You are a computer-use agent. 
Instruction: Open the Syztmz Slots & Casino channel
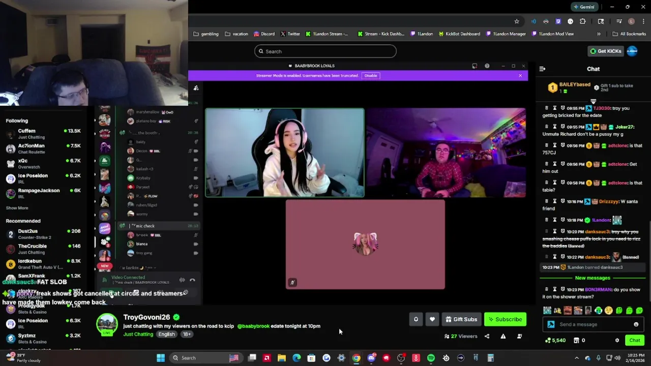43,339
